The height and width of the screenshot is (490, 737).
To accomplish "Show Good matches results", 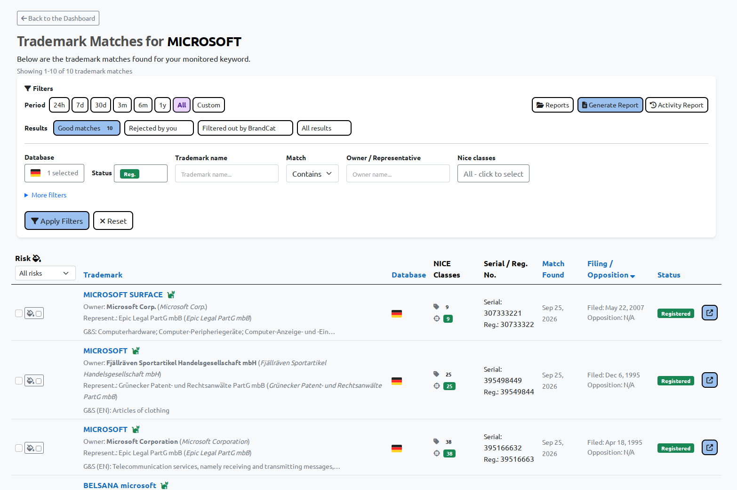I will (x=87, y=128).
